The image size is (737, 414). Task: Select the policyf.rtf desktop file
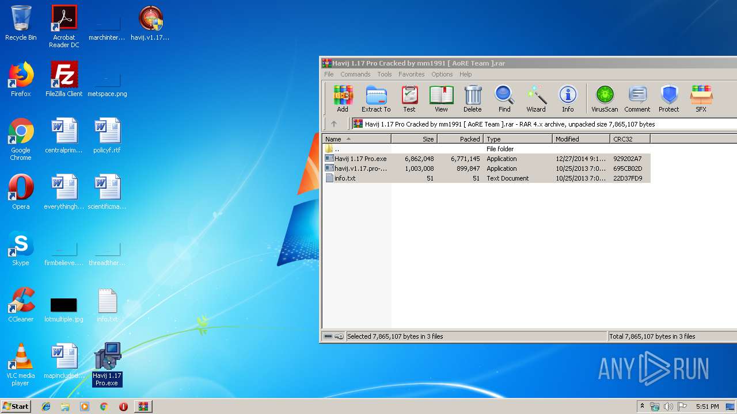[x=107, y=136]
